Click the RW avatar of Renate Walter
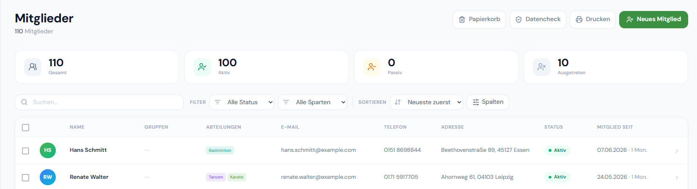 [x=48, y=177]
